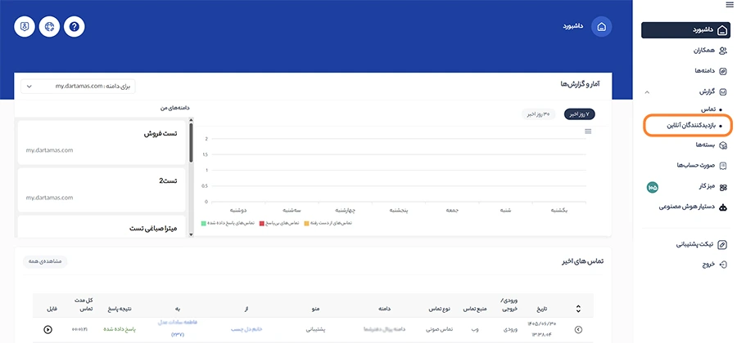The image size is (737, 343).
Task: Open the hamburger menu at top right
Action: click(729, 4)
